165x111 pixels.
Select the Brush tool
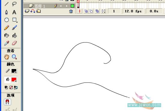point(14,28)
